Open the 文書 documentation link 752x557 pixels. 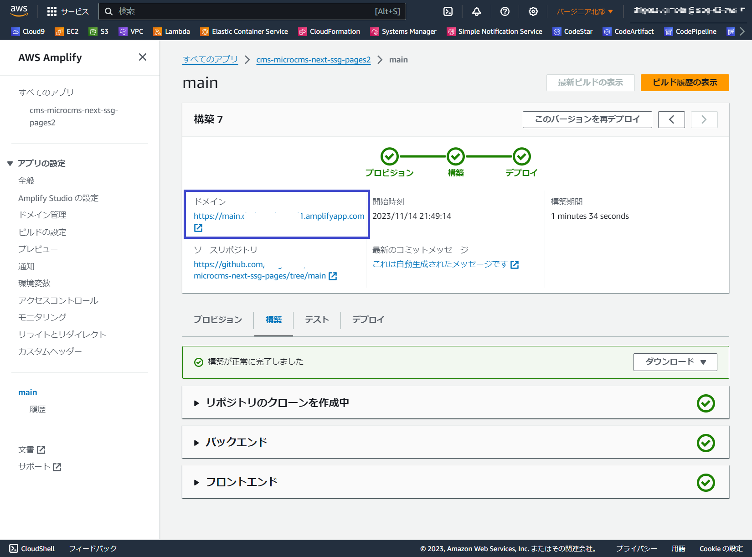(x=31, y=450)
